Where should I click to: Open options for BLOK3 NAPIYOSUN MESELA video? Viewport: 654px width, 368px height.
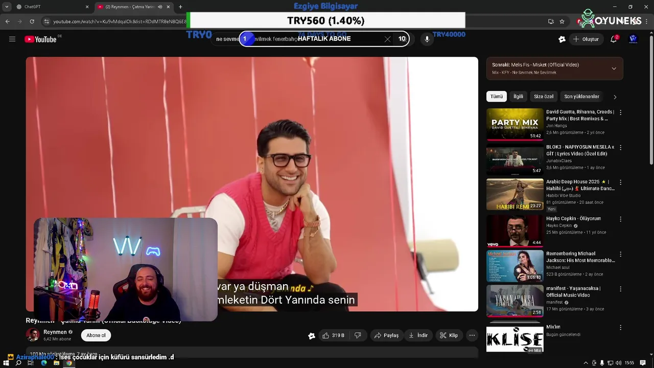[x=620, y=147]
